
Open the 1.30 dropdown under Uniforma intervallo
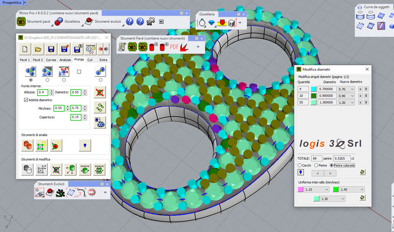click(333, 199)
